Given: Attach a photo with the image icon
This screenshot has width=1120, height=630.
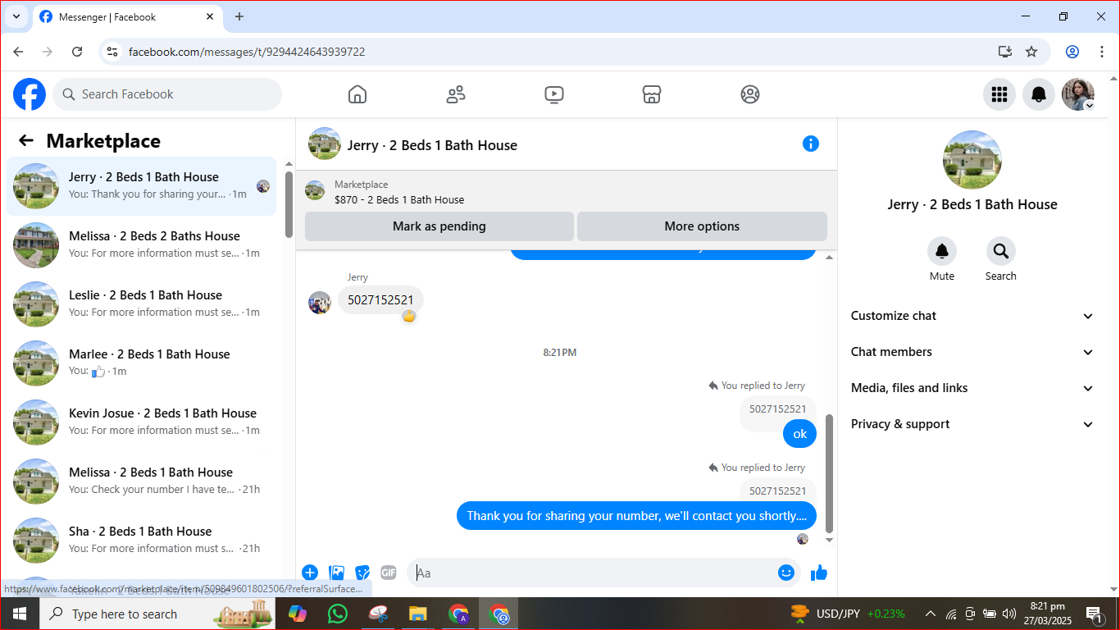Looking at the screenshot, I should point(336,573).
